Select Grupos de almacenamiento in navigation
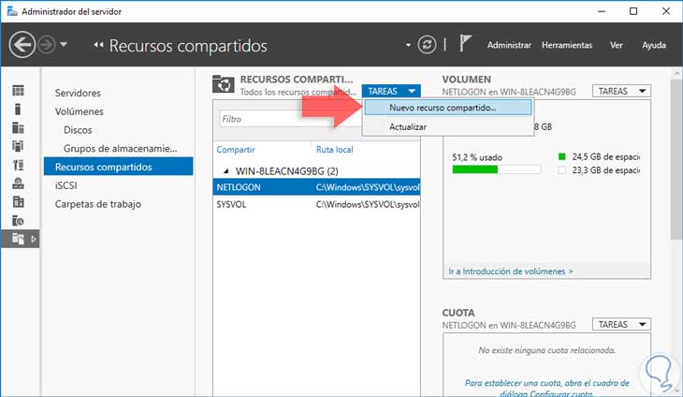This screenshot has width=683, height=397. (120, 149)
